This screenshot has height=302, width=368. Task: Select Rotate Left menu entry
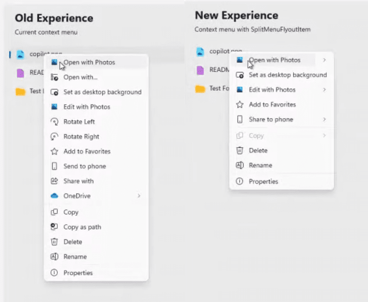tap(97, 122)
